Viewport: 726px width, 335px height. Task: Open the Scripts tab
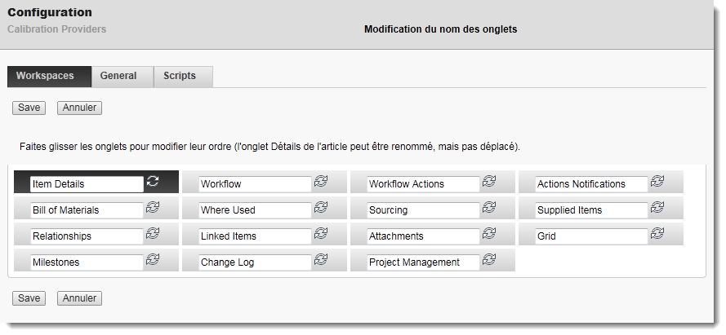pos(180,76)
